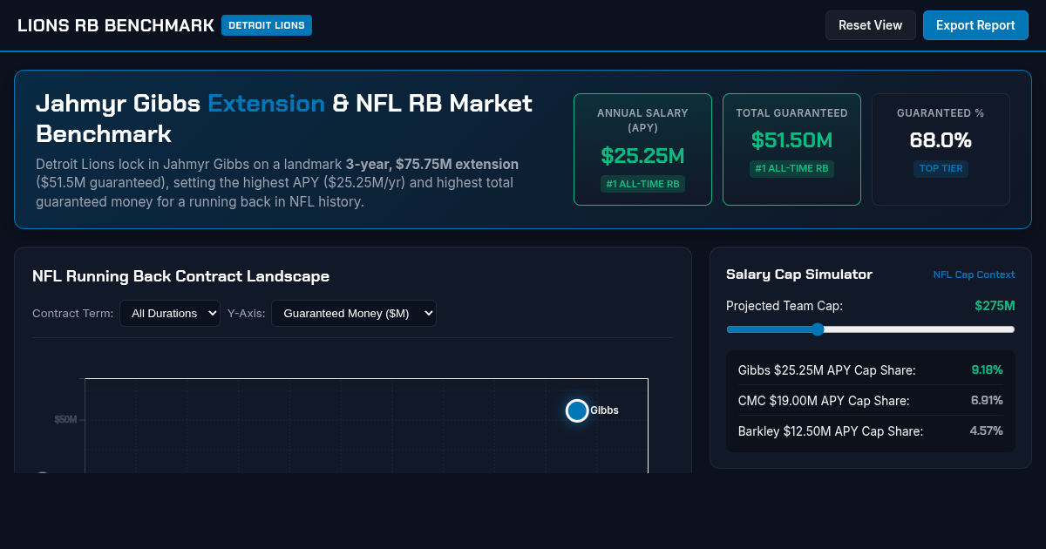Open the Y-Axis Guaranteed Money dropdown
The width and height of the screenshot is (1046, 549).
click(x=354, y=313)
